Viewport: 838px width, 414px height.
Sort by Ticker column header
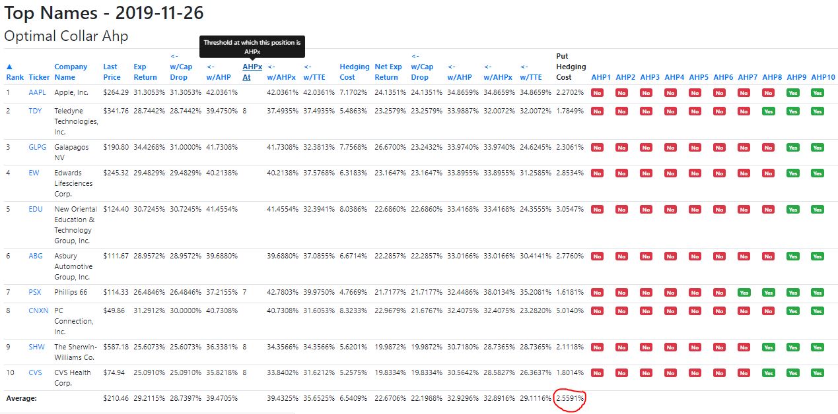39,77
